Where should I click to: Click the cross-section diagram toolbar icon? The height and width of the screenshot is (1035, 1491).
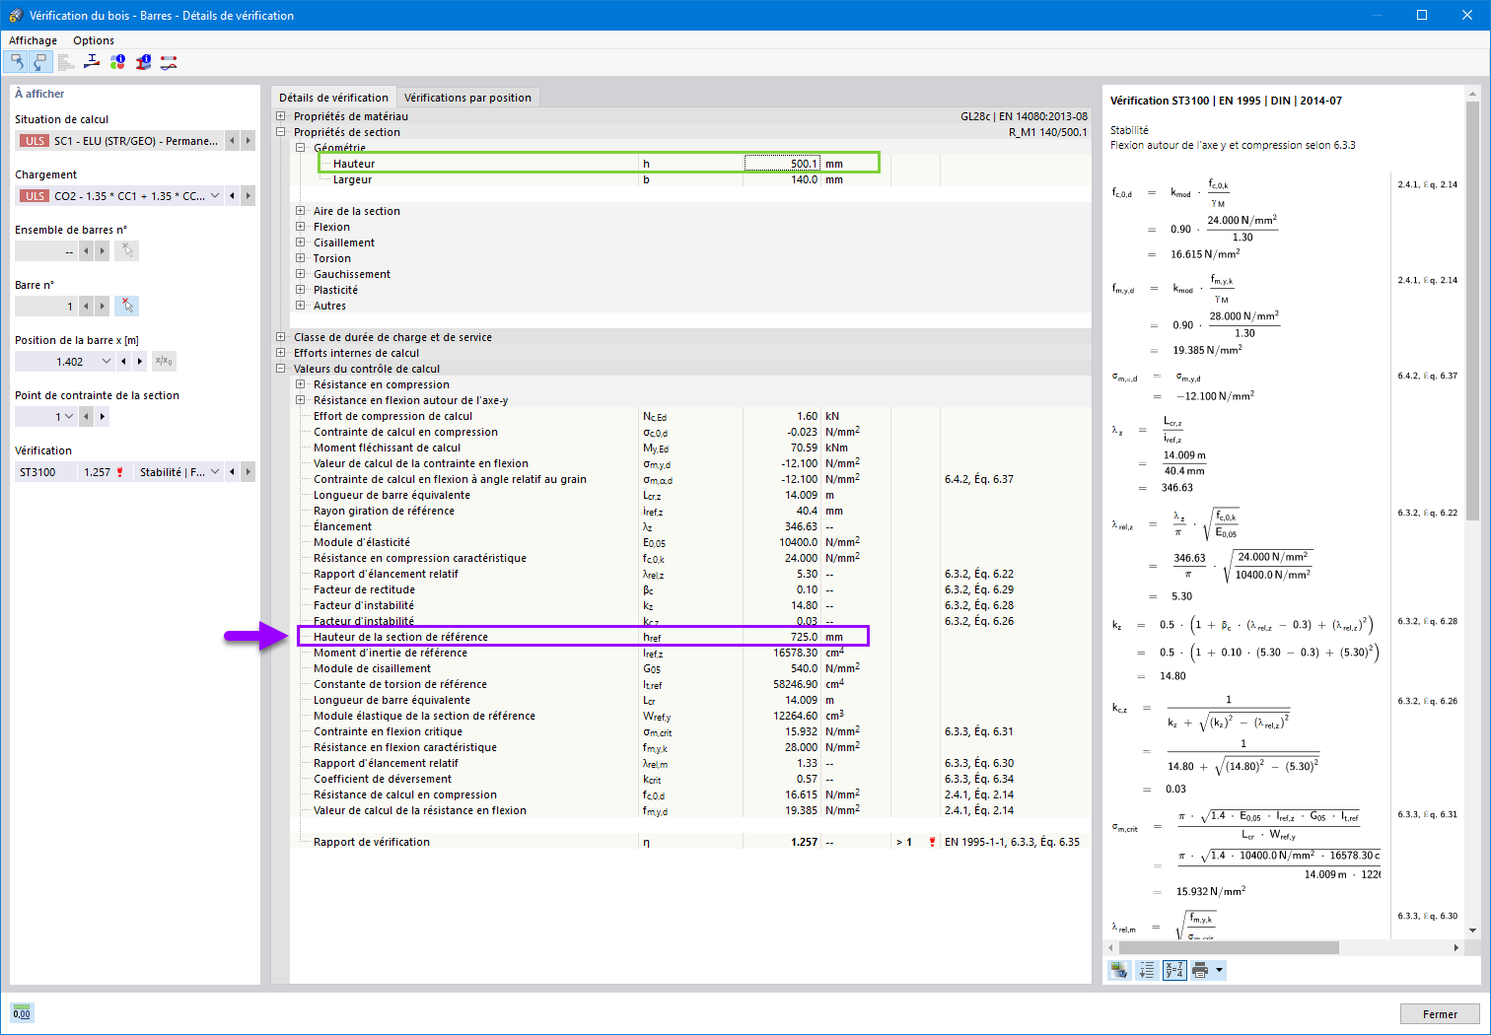pos(92,62)
